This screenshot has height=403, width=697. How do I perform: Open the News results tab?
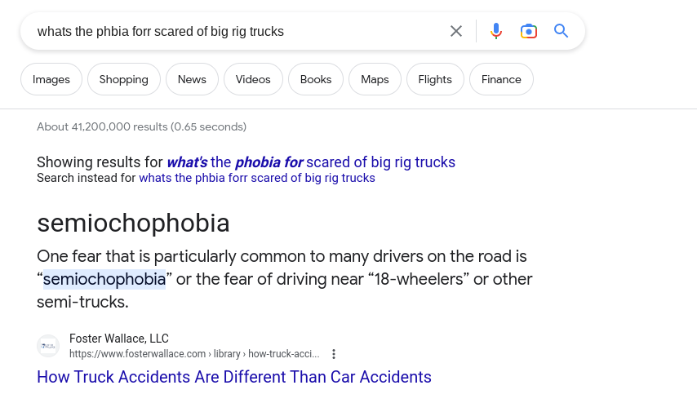[192, 79]
